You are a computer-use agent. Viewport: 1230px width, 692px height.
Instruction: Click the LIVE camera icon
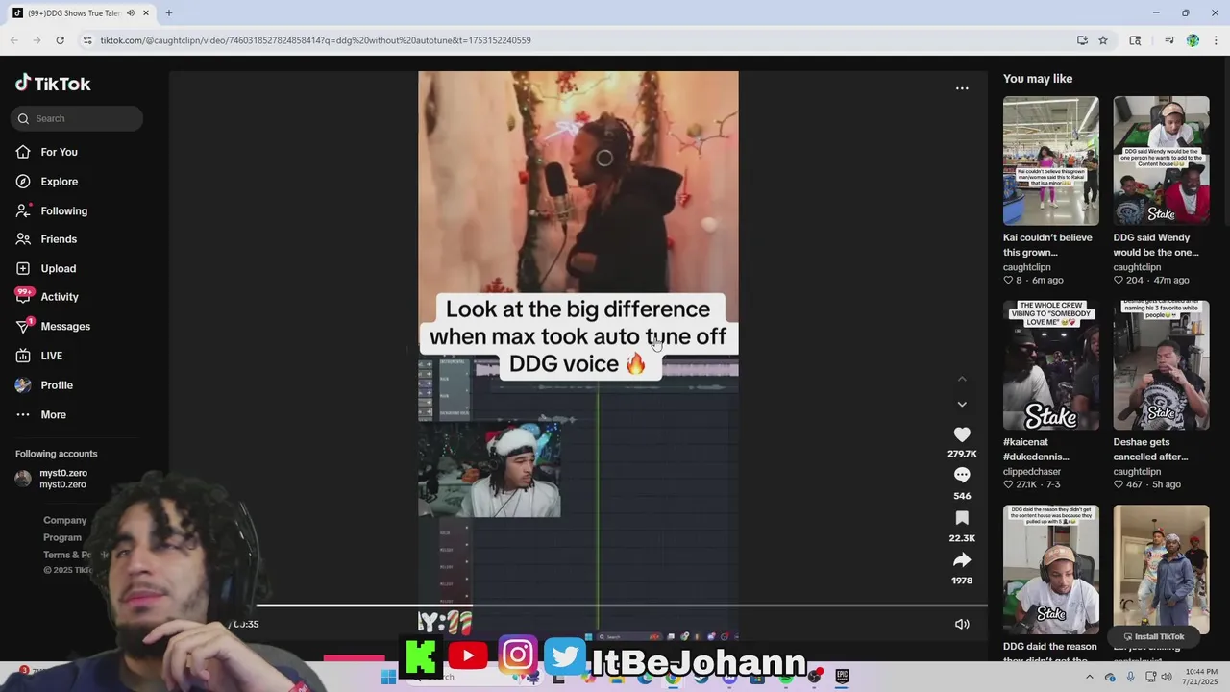(23, 356)
